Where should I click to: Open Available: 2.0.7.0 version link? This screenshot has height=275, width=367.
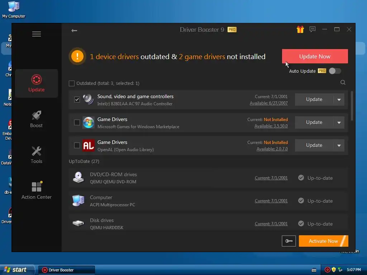tap(272, 149)
